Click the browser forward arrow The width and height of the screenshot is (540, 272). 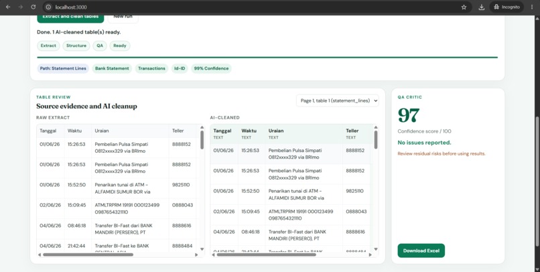coord(20,7)
